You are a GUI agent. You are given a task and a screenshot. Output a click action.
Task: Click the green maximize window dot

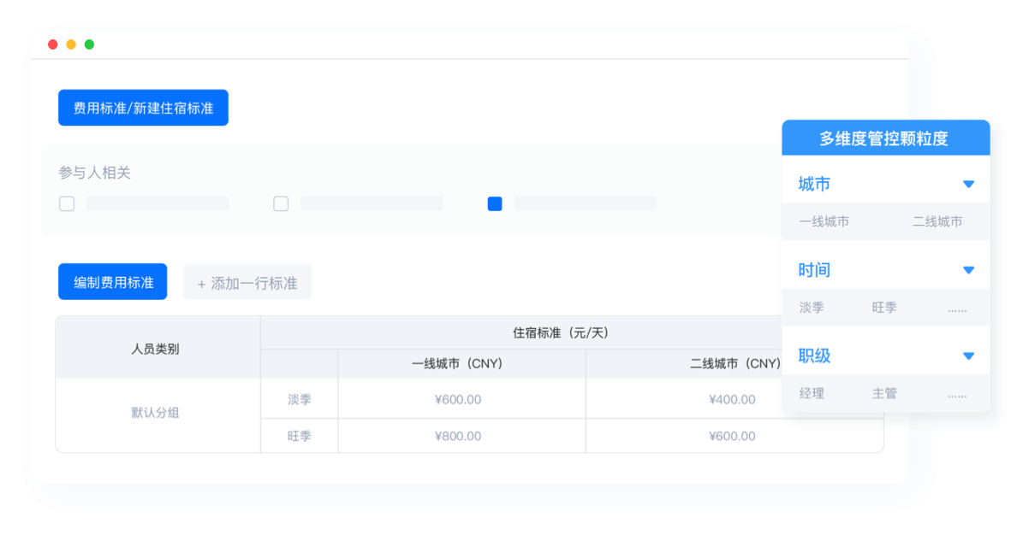(89, 44)
